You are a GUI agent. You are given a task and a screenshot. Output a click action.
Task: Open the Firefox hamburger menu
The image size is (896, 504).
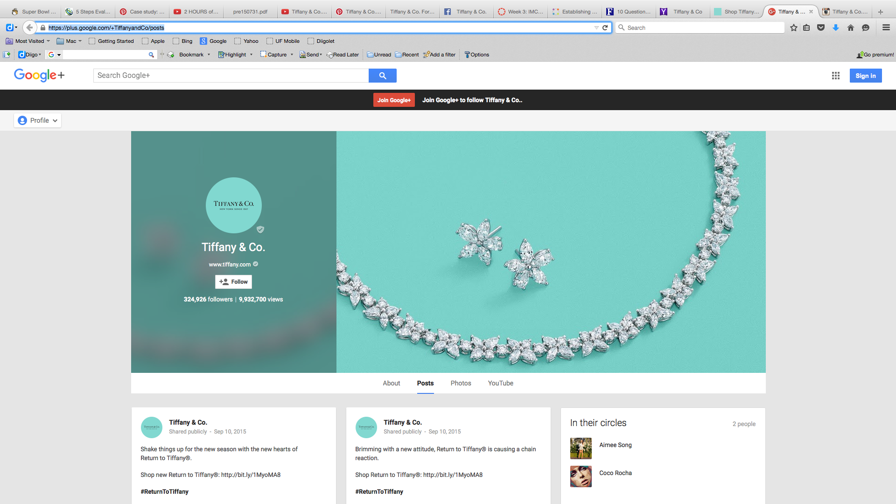point(886,28)
